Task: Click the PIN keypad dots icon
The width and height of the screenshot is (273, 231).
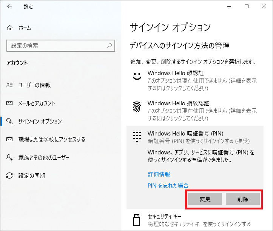Action: point(137,137)
